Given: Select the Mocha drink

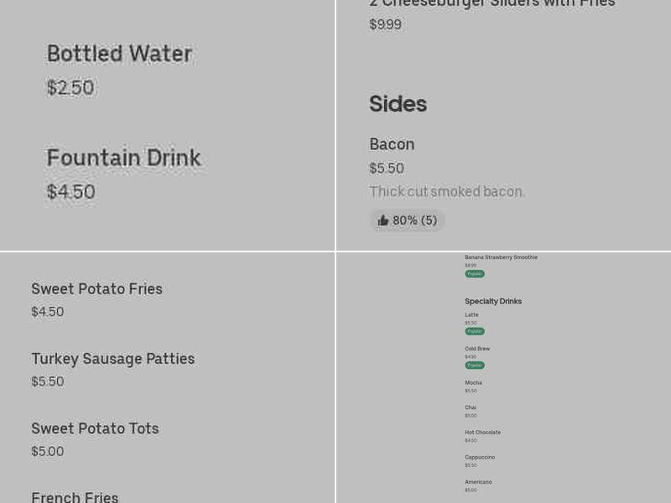Looking at the screenshot, I should [x=473, y=383].
